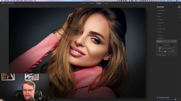Adjust the template amount slider

click(x=166, y=99)
